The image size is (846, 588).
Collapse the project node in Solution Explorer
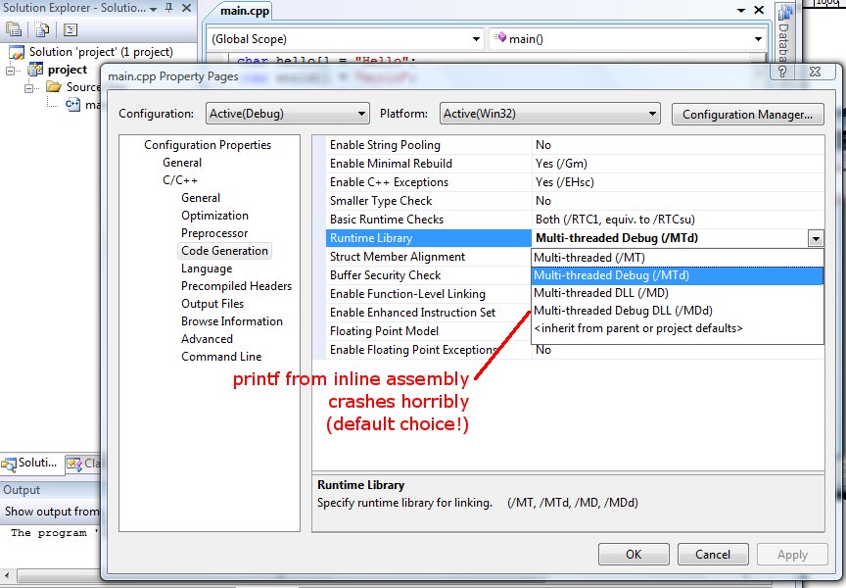(10, 71)
